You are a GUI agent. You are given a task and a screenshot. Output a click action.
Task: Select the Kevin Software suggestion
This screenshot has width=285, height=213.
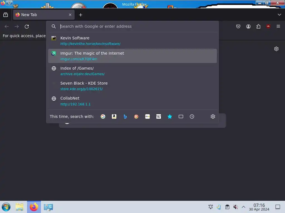click(x=132, y=41)
